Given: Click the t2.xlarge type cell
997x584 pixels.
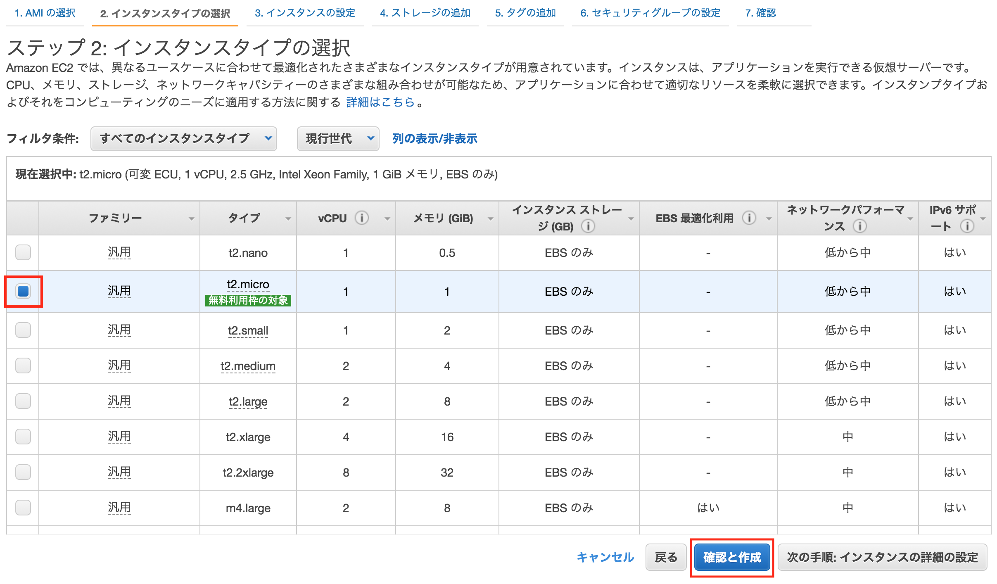Looking at the screenshot, I should point(248,437).
